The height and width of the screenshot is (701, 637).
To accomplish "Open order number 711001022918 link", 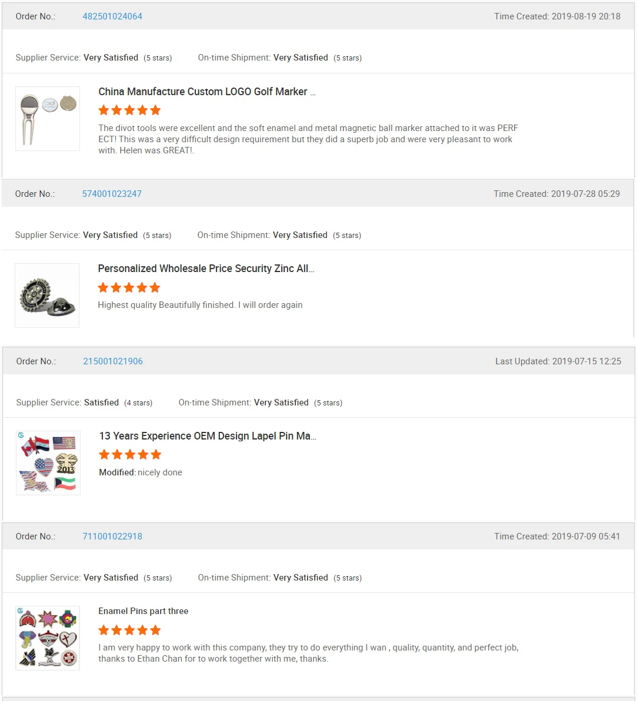I will pos(112,536).
